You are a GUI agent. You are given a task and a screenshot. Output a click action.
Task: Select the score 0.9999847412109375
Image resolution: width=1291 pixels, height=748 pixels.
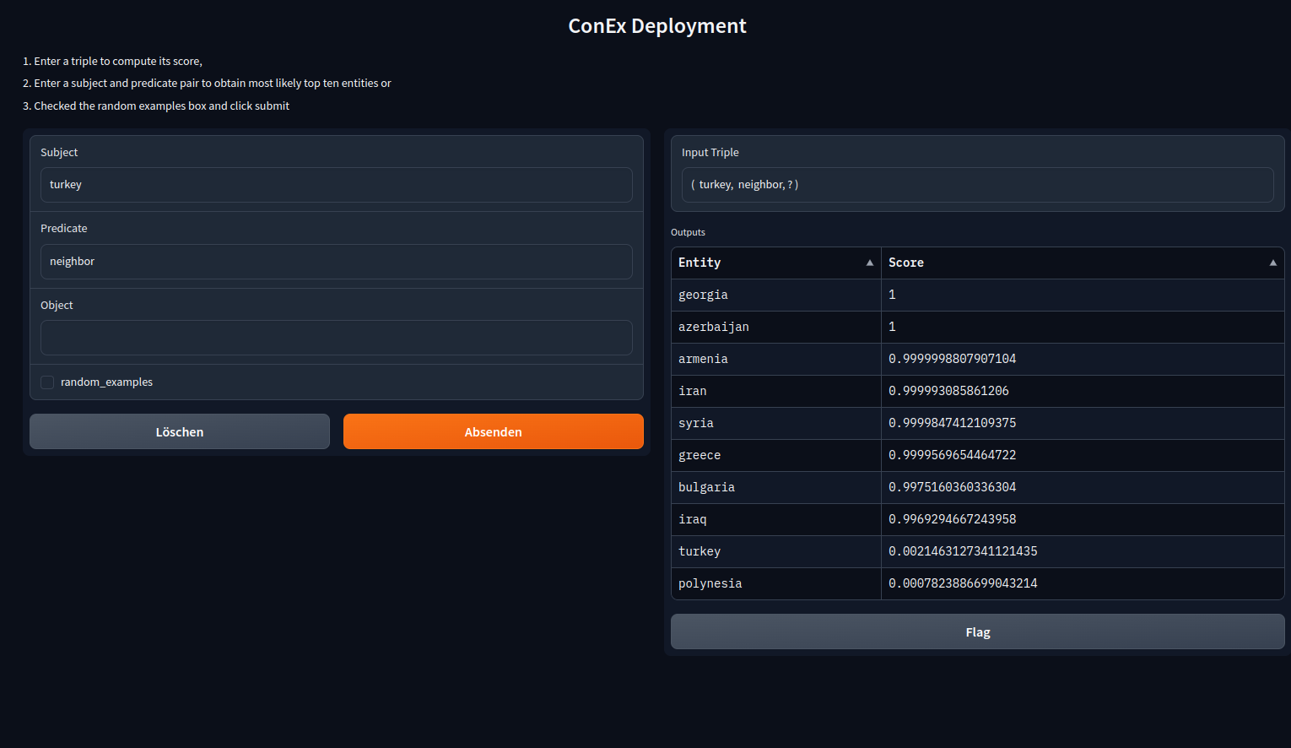click(1083, 423)
